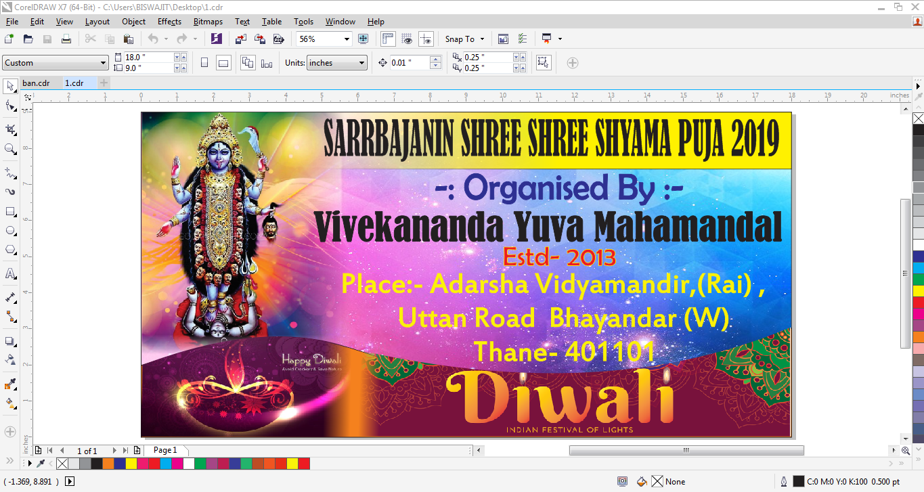Image resolution: width=924 pixels, height=492 pixels.
Task: Select the Rectangle tool
Action: 10,212
